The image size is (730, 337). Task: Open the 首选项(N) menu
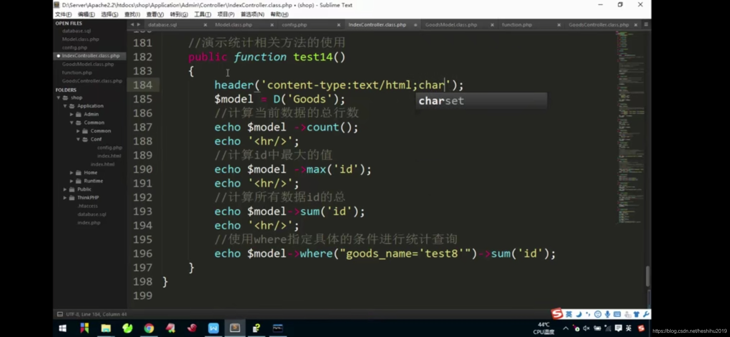(252, 14)
